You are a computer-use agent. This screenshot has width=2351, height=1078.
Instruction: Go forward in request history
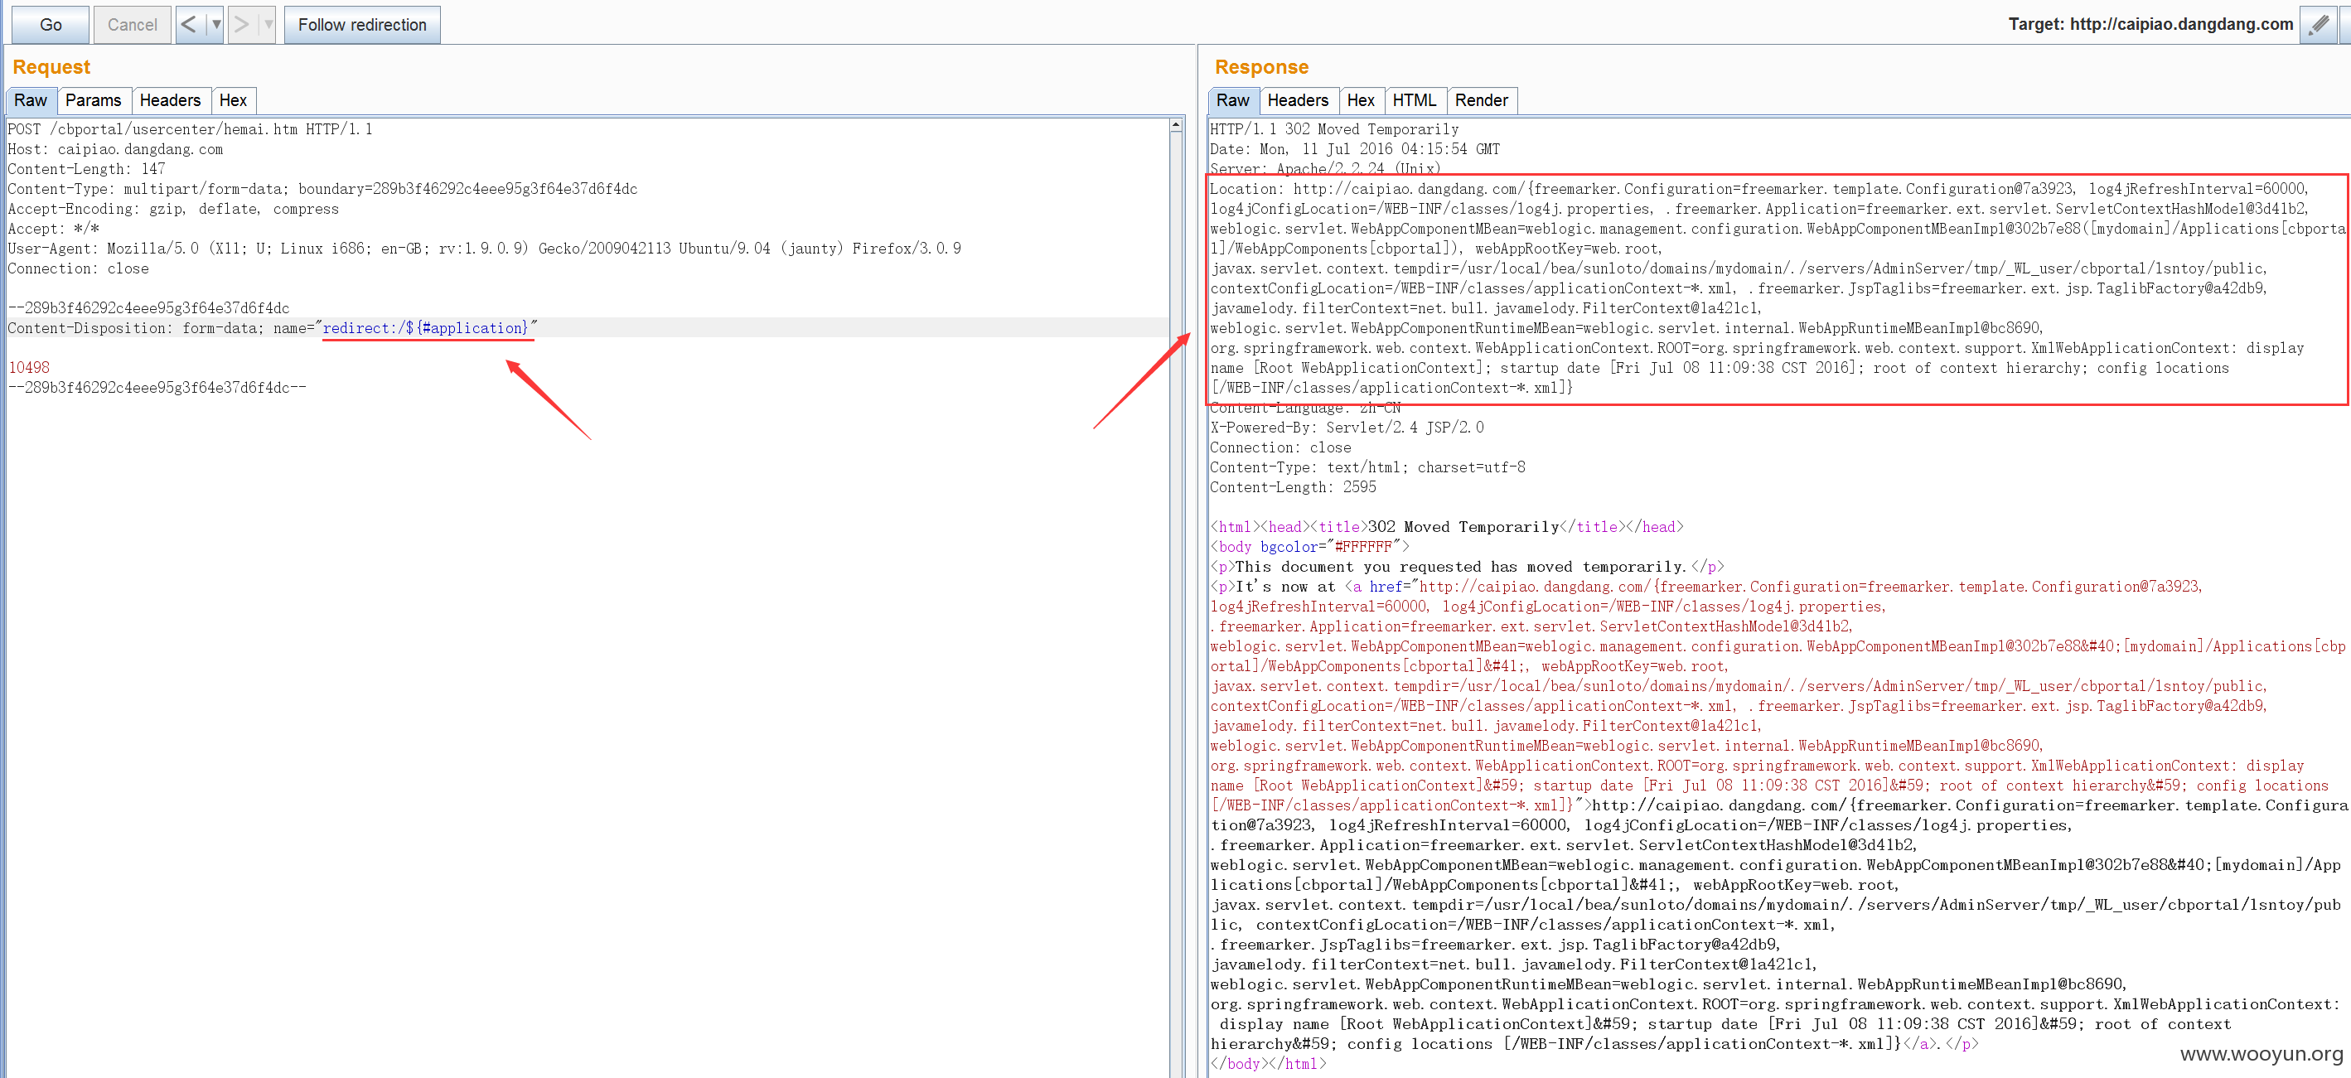(242, 25)
